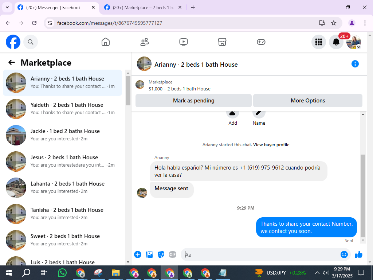
Task: Select Arianny conversation in the list
Action: [x=62, y=83]
